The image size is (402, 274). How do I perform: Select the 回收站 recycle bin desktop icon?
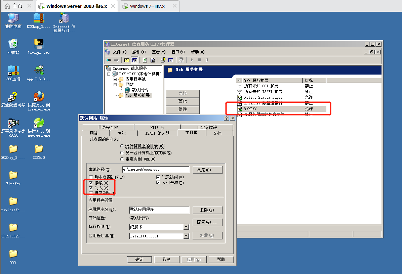click(x=13, y=47)
